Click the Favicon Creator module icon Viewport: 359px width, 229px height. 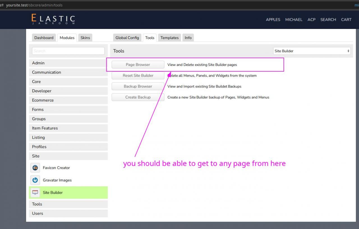point(35,168)
